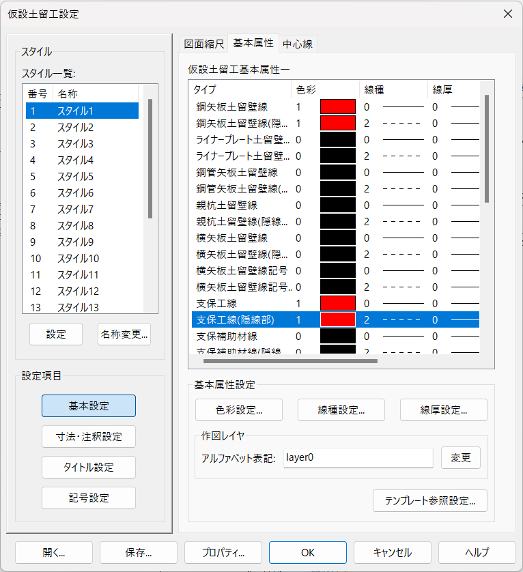Click the attribute list horizontal scrollbar
This screenshot has width=523, height=572.
(290, 361)
